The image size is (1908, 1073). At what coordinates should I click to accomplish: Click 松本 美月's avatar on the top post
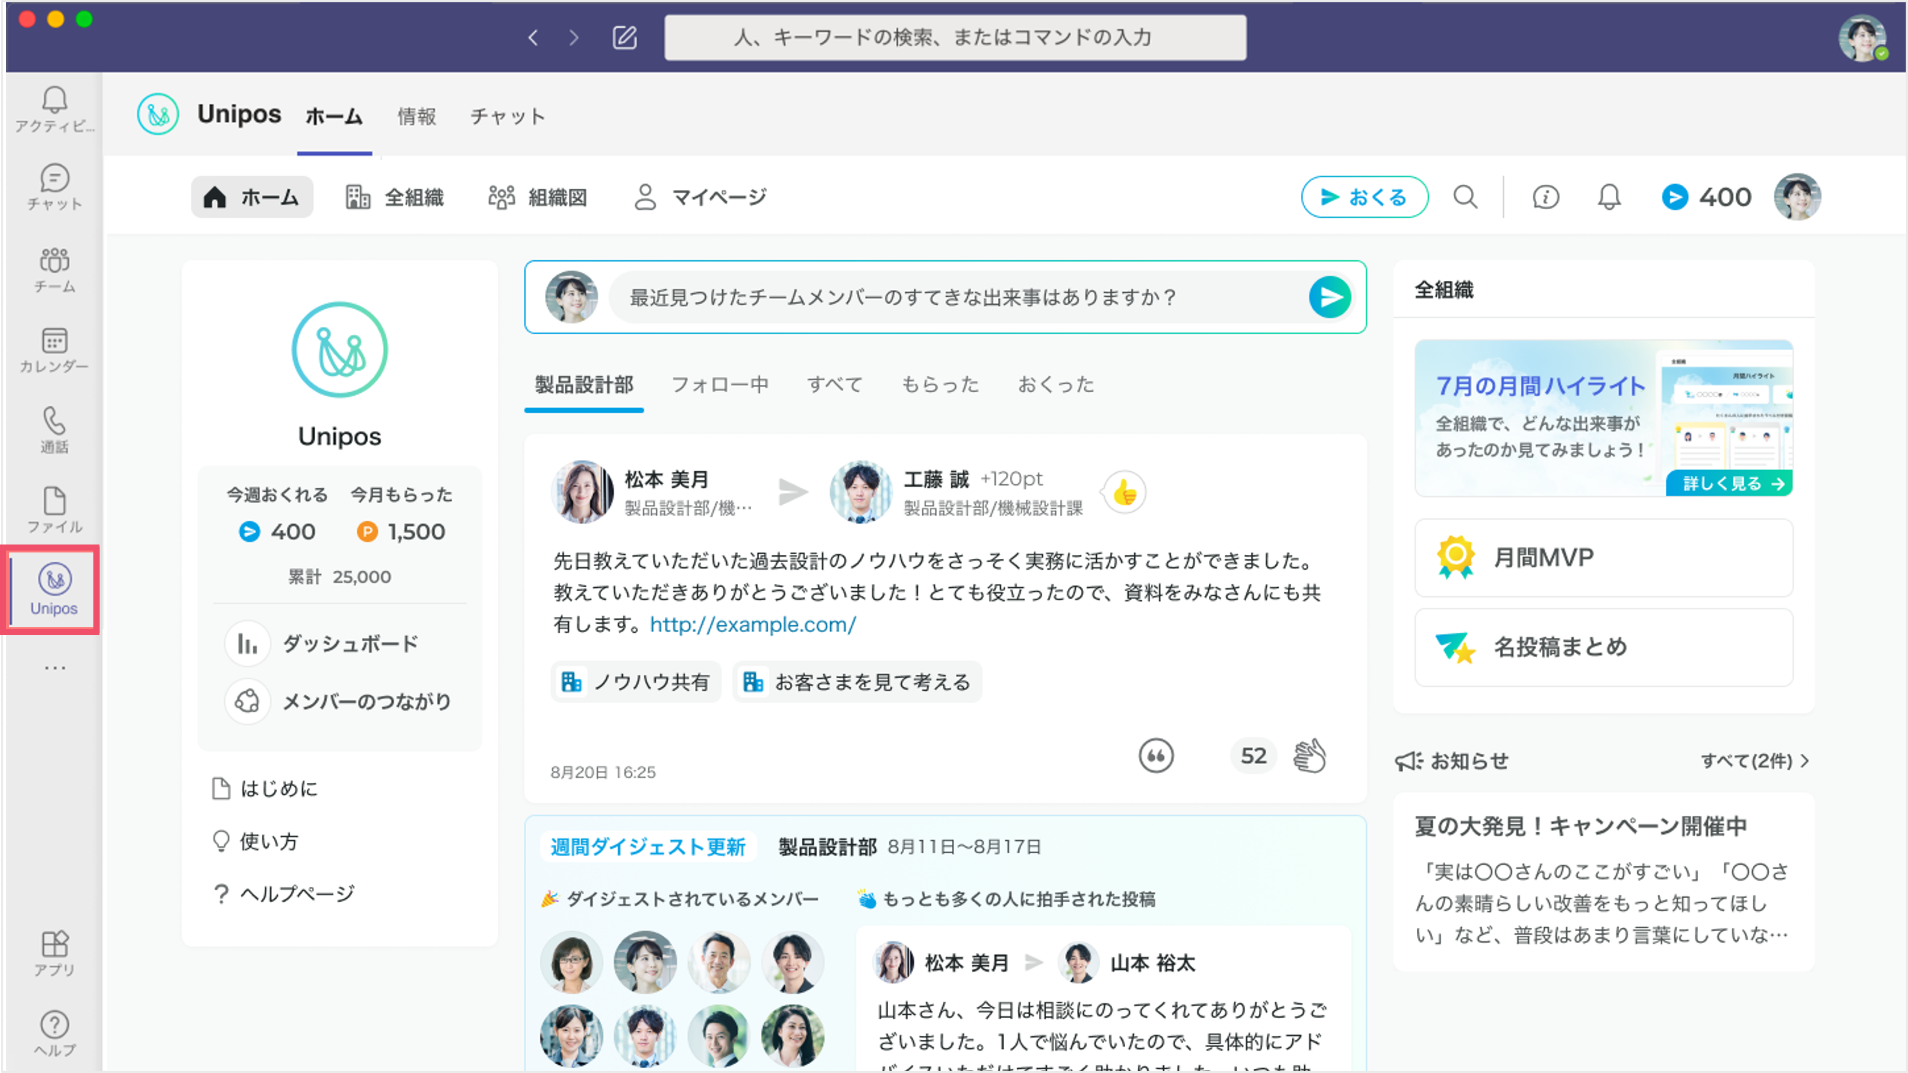click(582, 493)
